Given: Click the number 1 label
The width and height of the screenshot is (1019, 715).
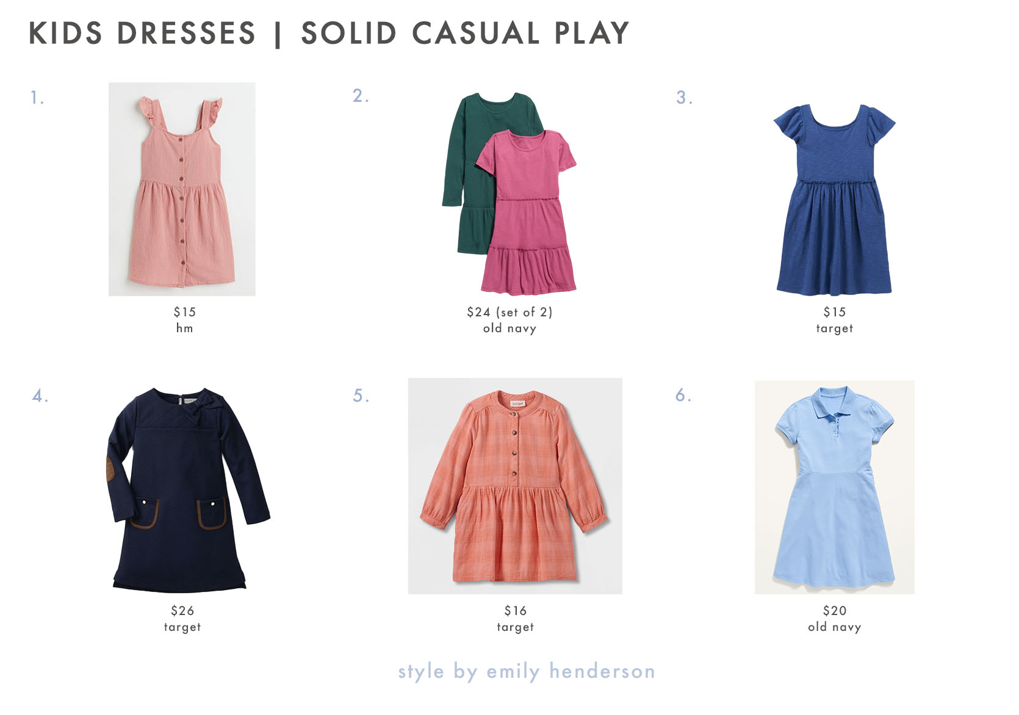Looking at the screenshot, I should pos(37,98).
